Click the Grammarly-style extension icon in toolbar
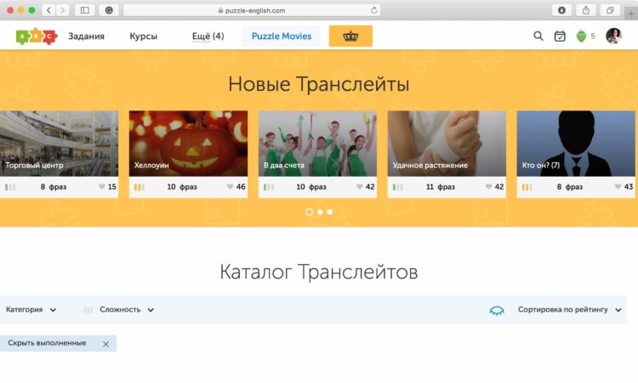This screenshot has width=638, height=383. pos(109,10)
